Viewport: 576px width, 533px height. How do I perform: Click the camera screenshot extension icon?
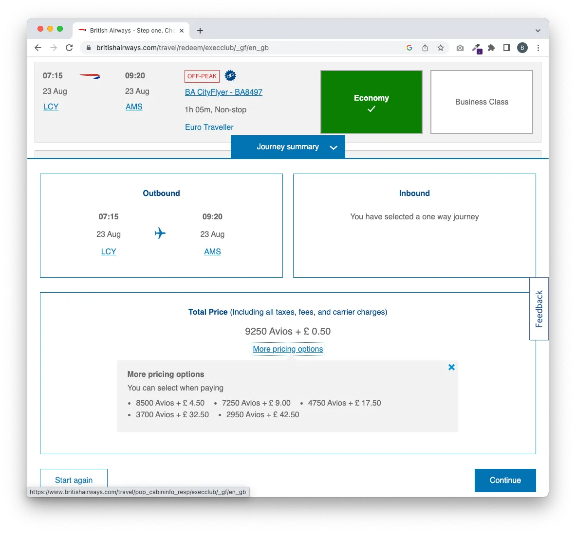(460, 48)
